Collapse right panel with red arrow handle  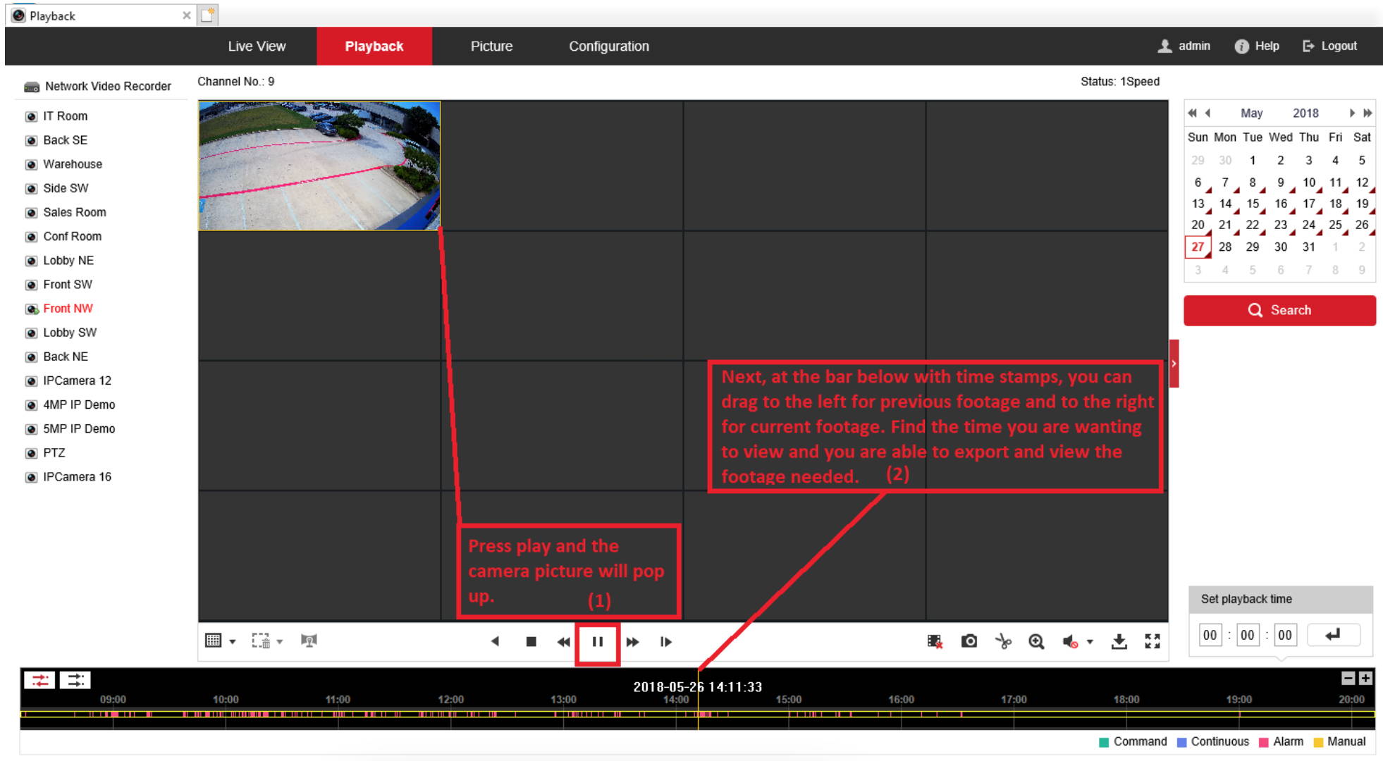pos(1174,364)
